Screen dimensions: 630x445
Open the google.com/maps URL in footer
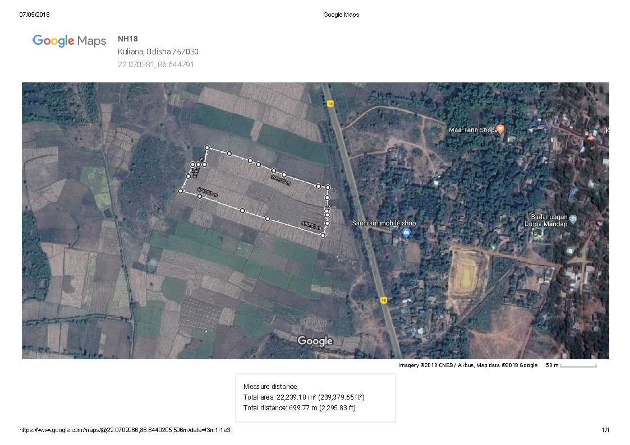pyautogui.click(x=125, y=430)
